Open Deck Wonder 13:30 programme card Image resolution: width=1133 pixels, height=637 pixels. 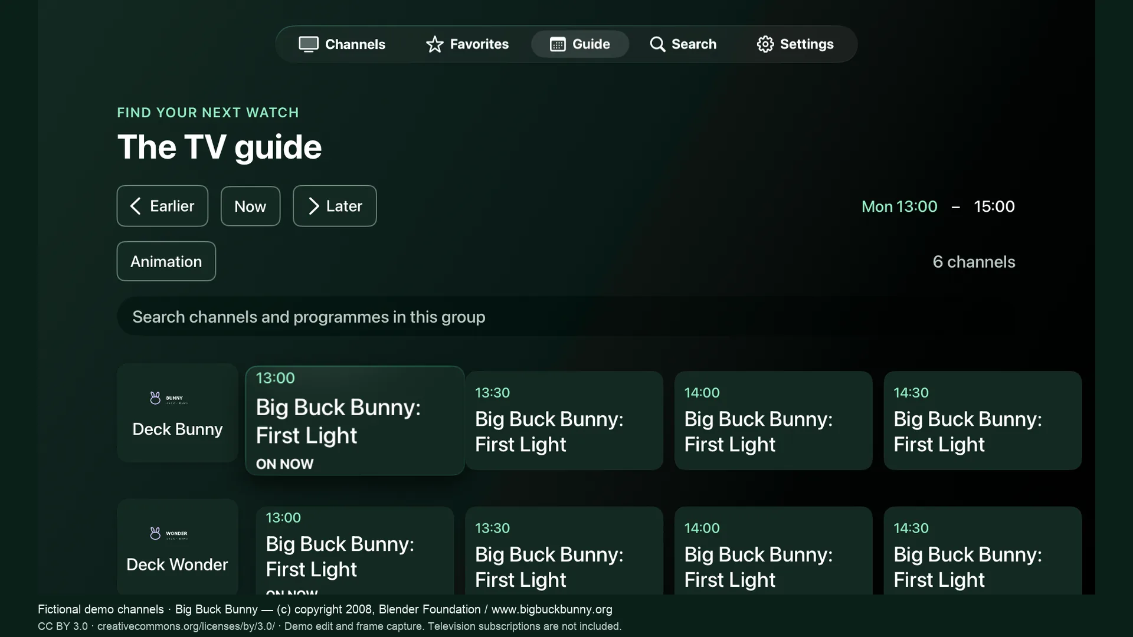pos(564,550)
